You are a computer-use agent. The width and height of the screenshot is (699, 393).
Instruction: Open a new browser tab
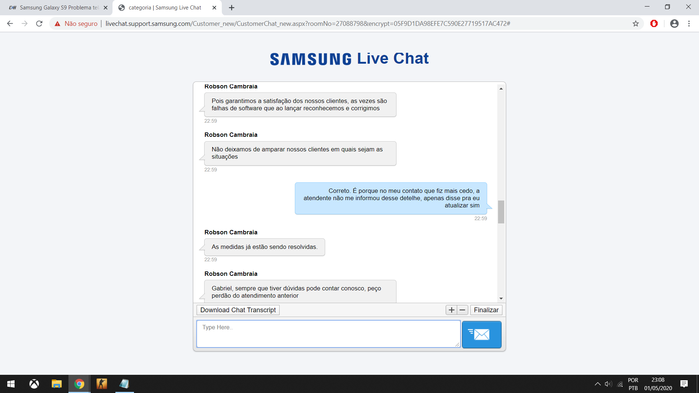(x=232, y=8)
